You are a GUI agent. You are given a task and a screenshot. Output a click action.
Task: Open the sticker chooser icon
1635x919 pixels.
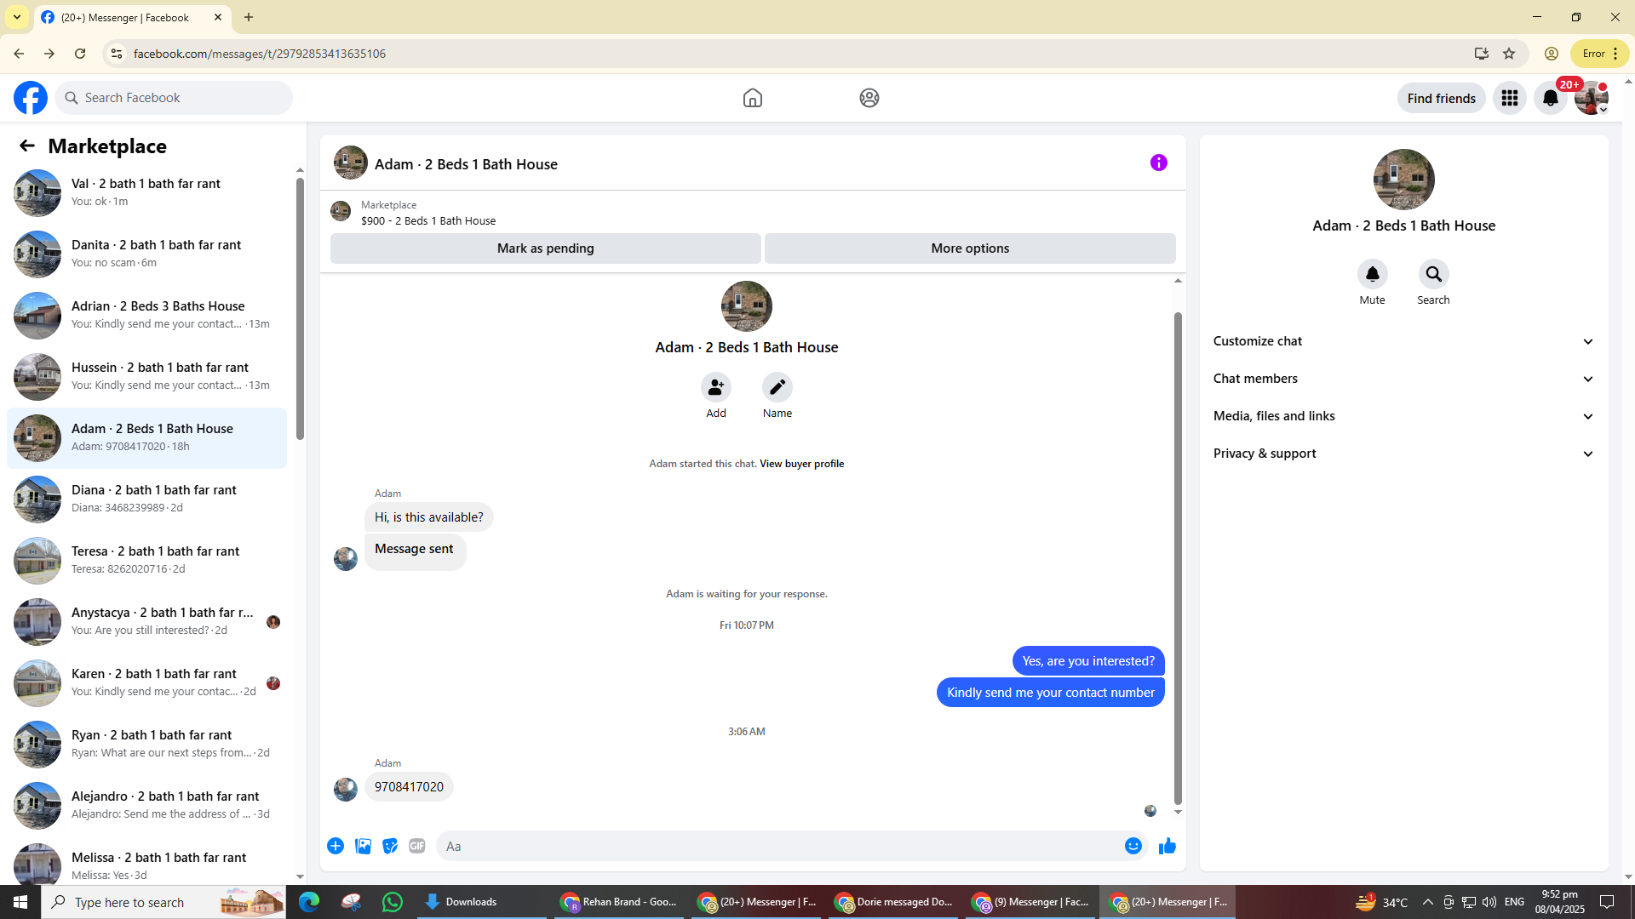click(390, 846)
